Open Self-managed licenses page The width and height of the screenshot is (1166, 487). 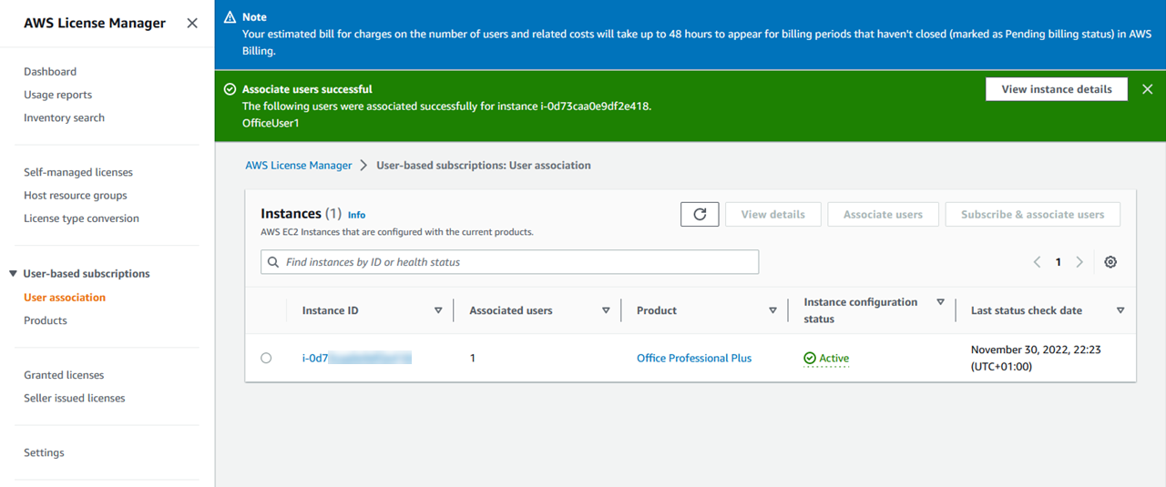[78, 172]
